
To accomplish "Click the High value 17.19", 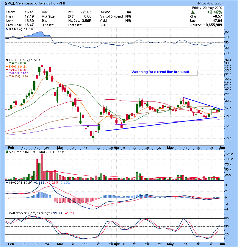I will click(x=29, y=16).
